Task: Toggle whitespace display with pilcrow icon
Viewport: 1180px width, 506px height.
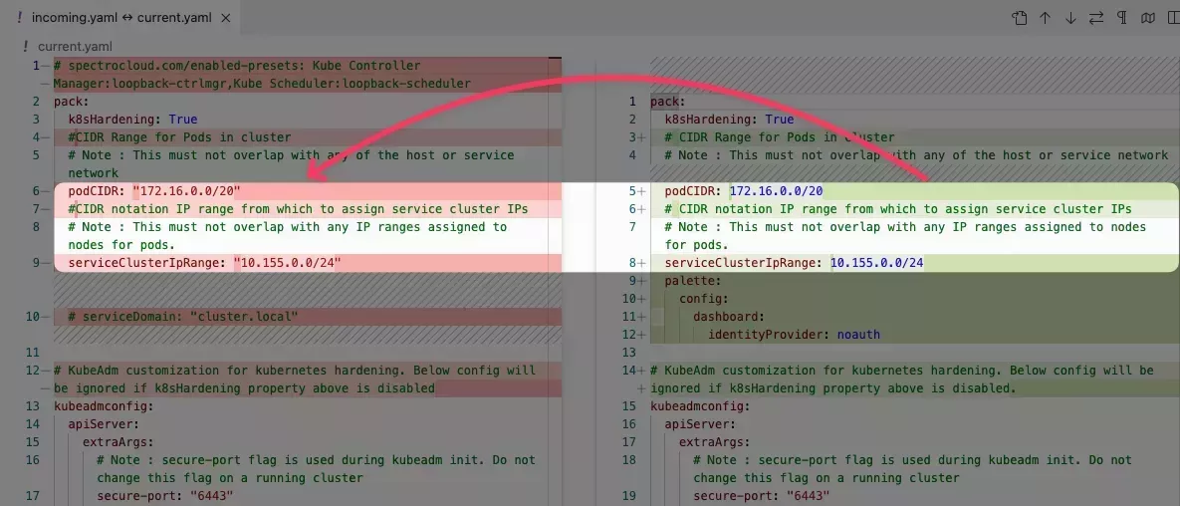Action: pos(1121,18)
